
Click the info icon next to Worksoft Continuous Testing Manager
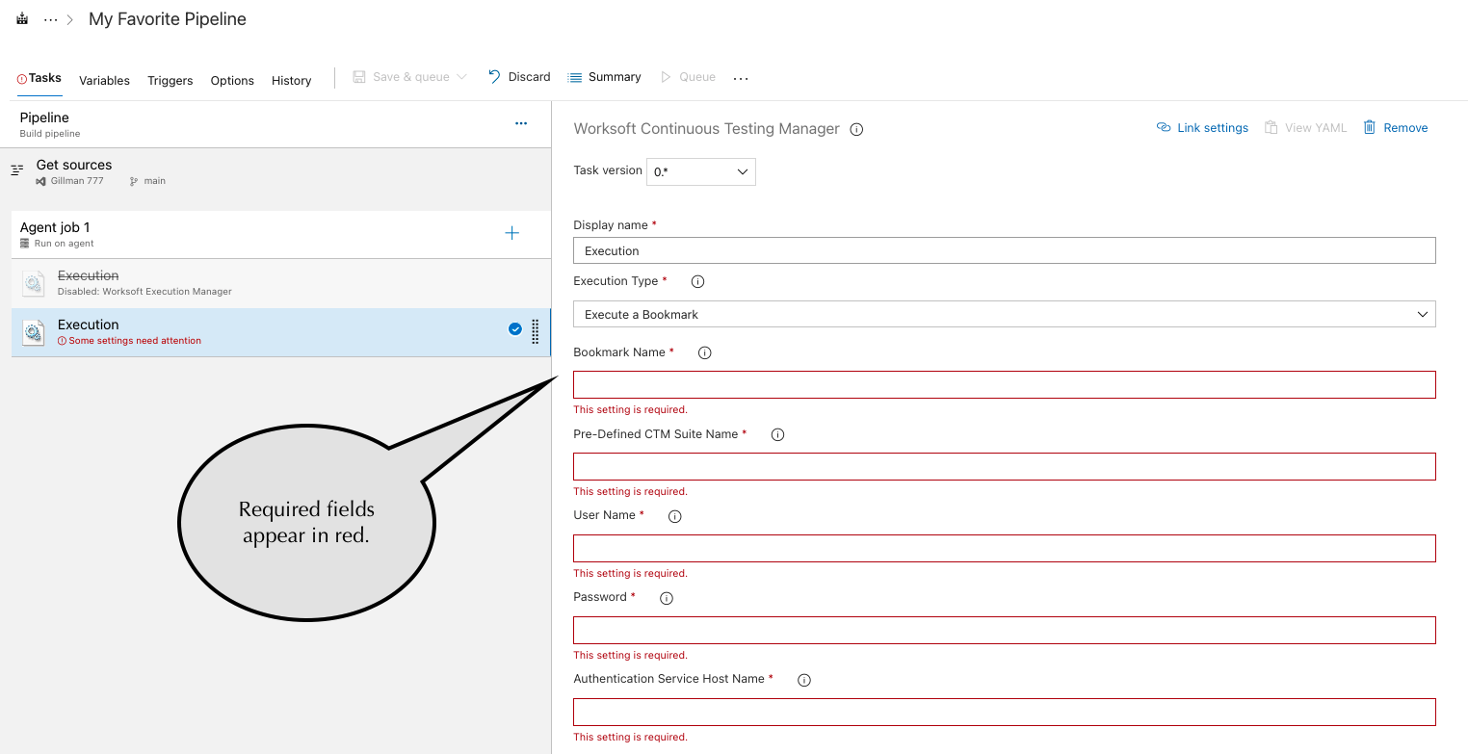856,128
